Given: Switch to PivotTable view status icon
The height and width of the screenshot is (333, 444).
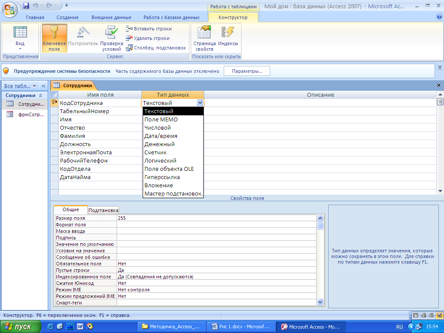Looking at the screenshot, I should pos(424,315).
